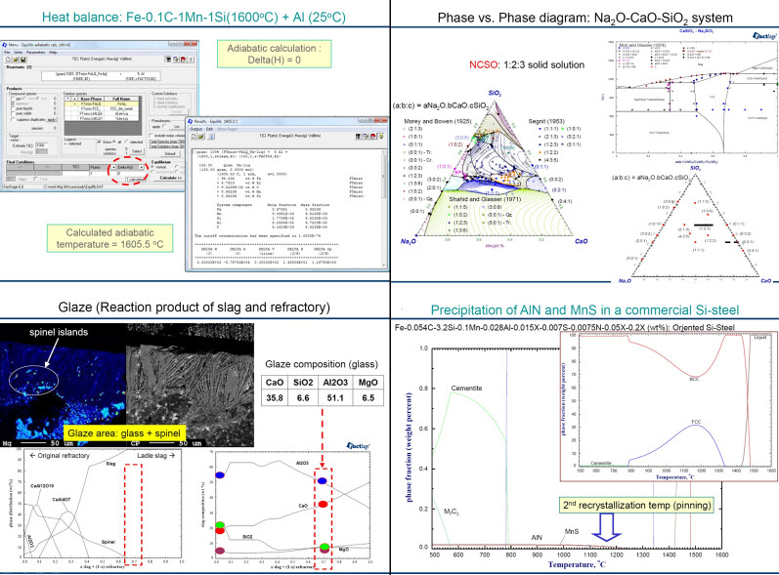Select the normal Equilibrium radio button

[152, 167]
